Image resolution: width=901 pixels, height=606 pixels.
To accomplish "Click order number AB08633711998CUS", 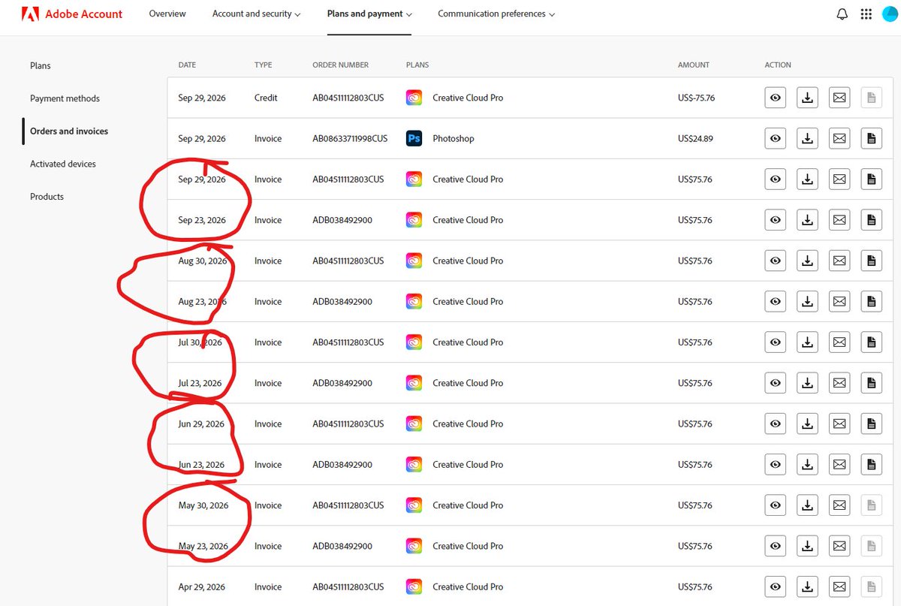I will [x=350, y=138].
